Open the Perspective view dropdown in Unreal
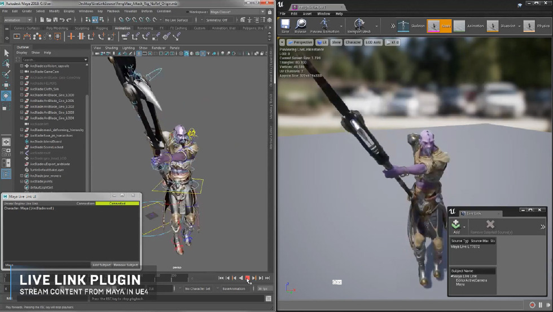The height and width of the screenshot is (312, 553). point(300,42)
